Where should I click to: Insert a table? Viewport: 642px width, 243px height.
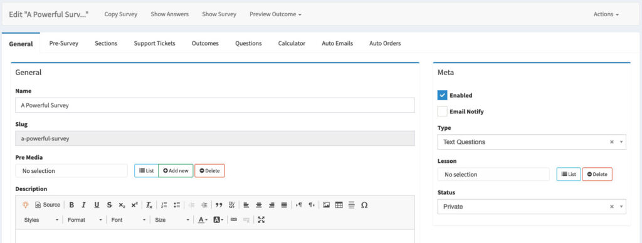coord(339,205)
